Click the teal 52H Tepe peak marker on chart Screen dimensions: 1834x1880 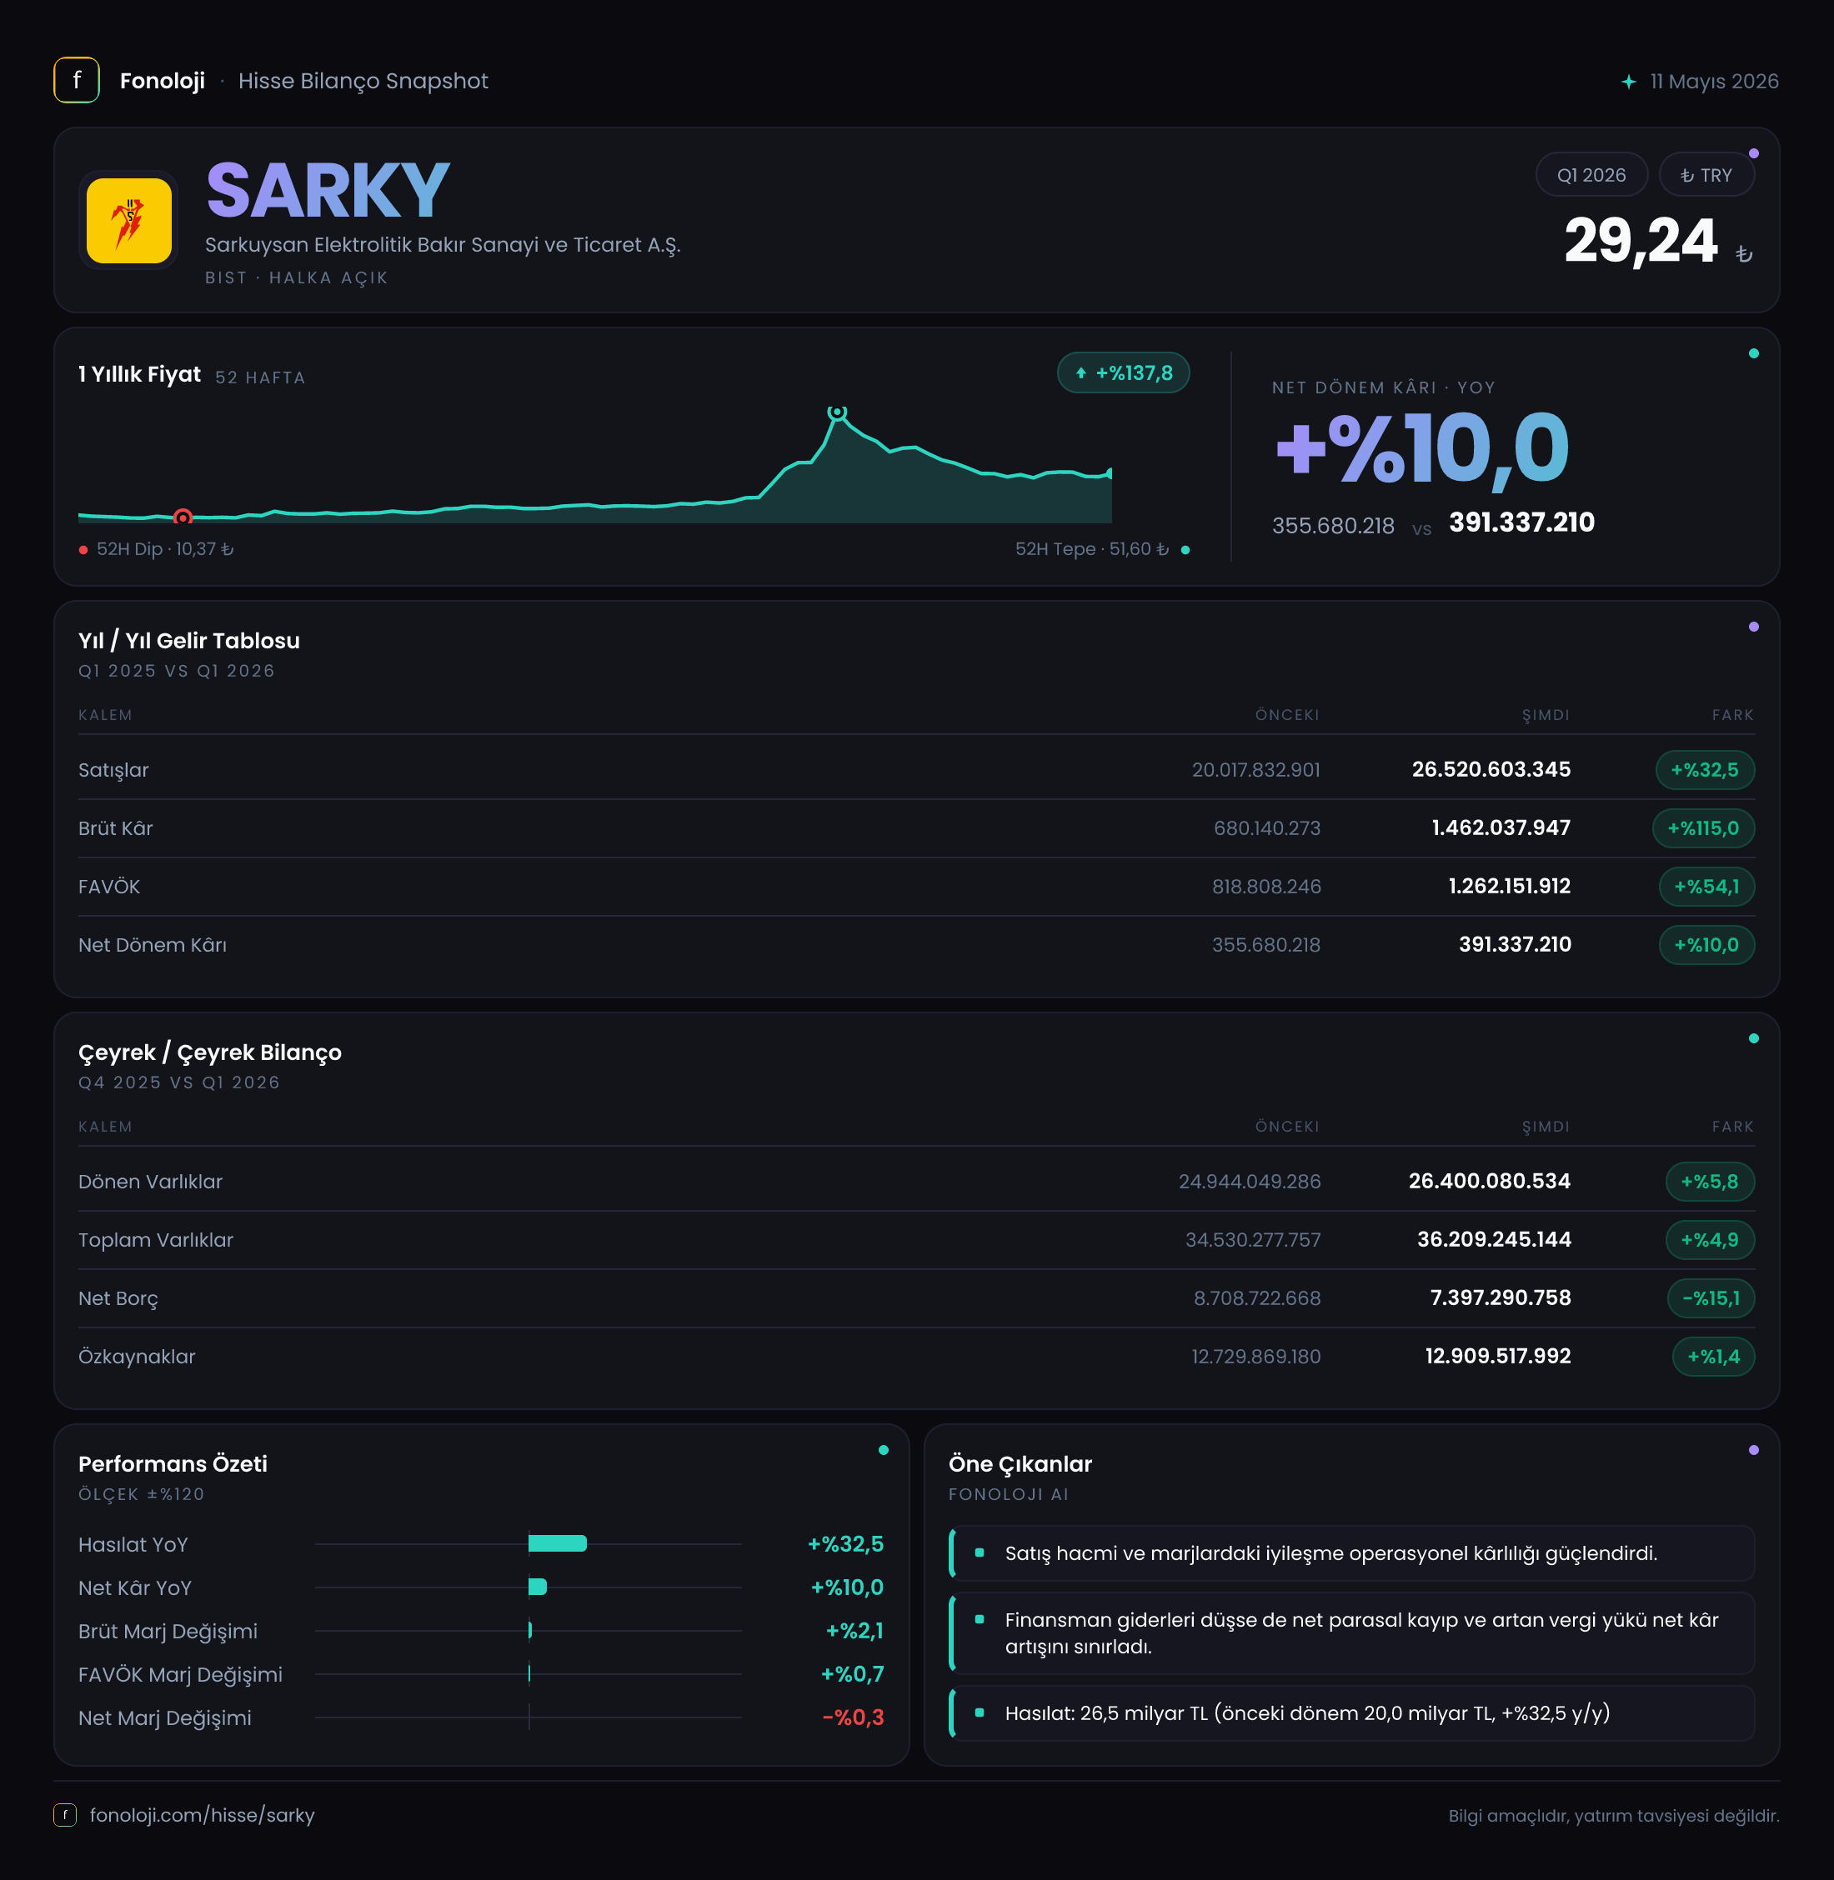pos(837,412)
